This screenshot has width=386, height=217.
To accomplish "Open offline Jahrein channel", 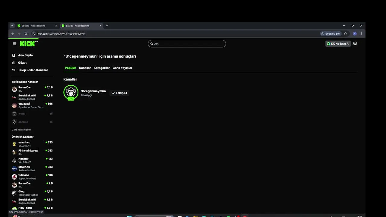I will pyautogui.click(x=32, y=122).
